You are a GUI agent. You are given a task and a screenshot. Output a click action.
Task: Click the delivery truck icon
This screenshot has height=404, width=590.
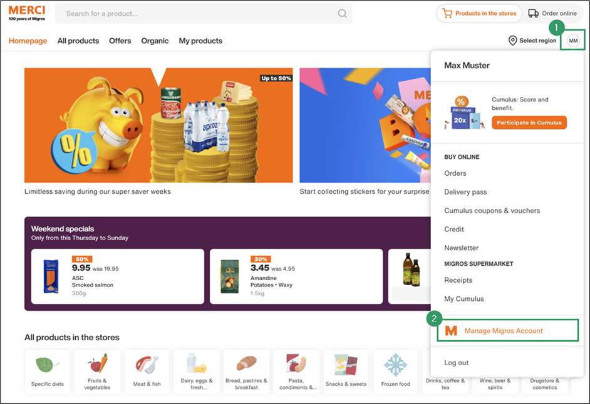coord(533,14)
